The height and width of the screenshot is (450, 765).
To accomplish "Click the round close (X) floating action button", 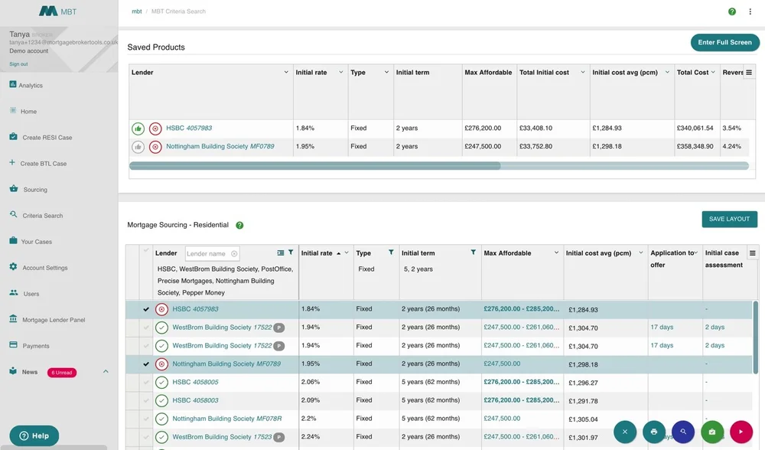I will pyautogui.click(x=625, y=432).
